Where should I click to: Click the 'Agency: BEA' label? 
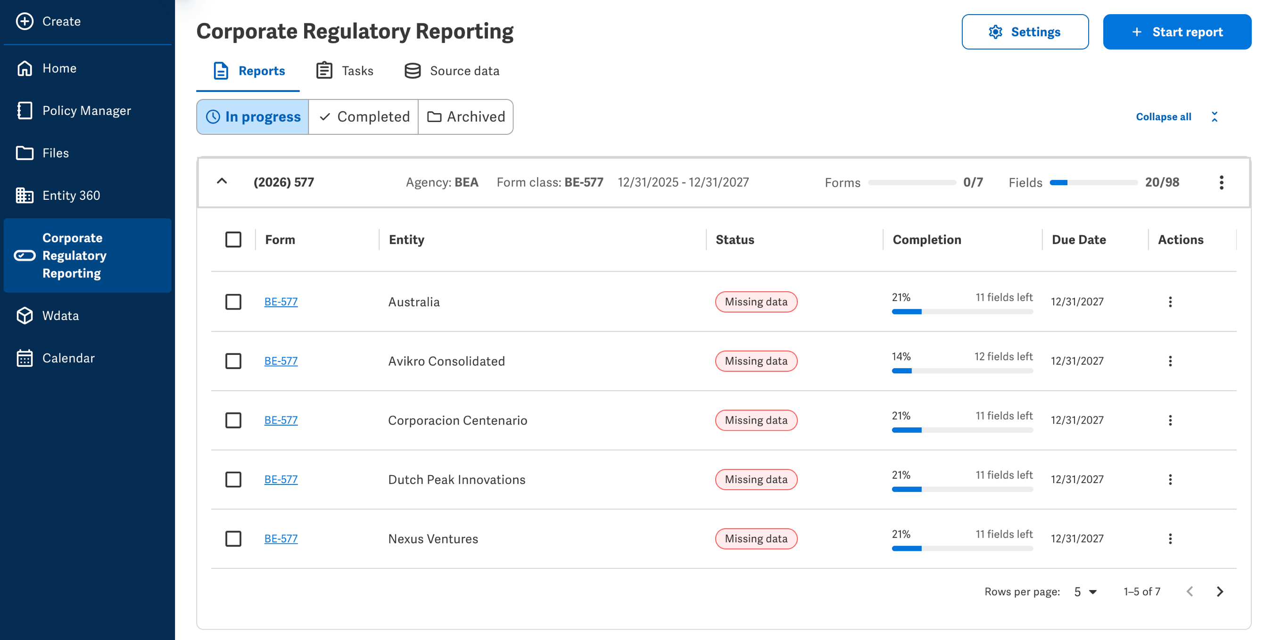click(442, 182)
